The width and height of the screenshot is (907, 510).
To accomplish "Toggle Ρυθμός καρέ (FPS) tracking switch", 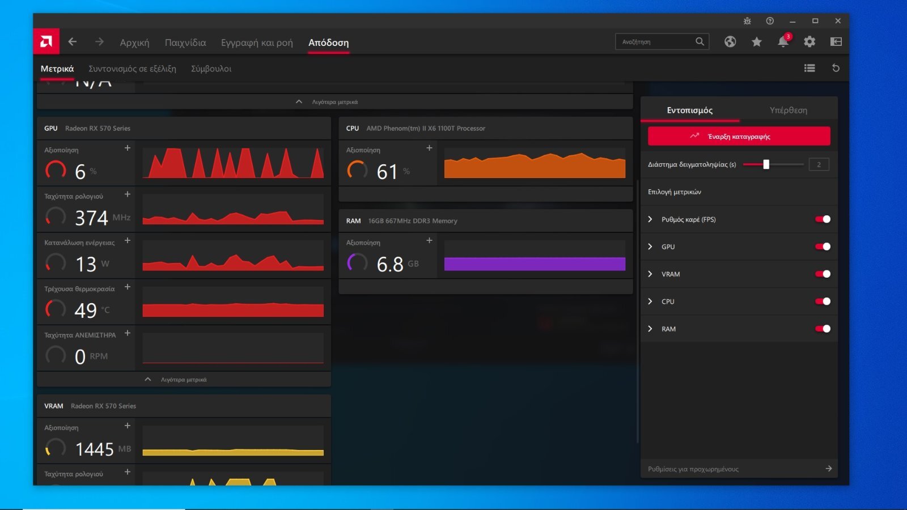I will coord(823,219).
